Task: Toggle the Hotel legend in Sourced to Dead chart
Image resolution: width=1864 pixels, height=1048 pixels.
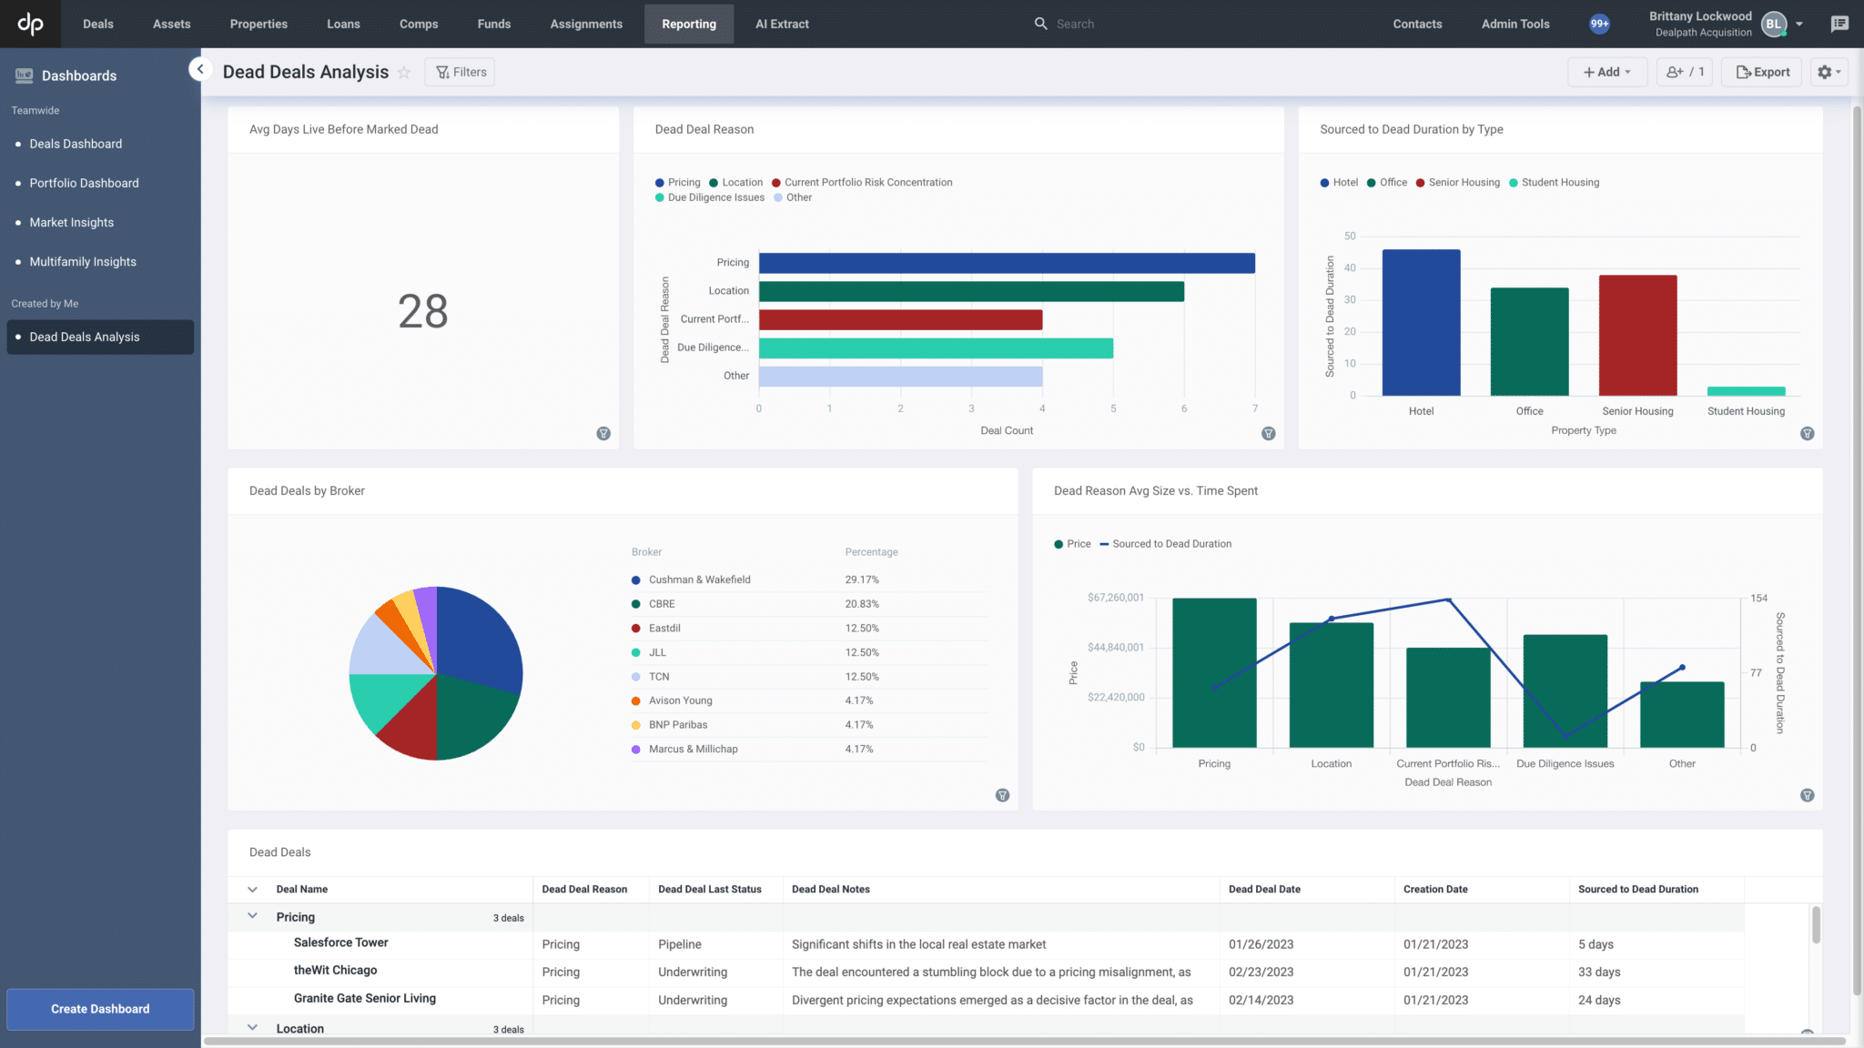Action: point(1338,182)
